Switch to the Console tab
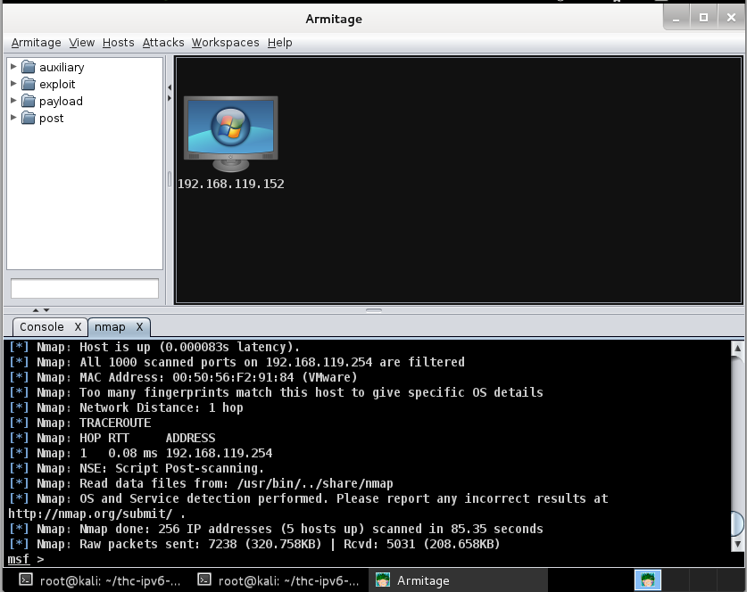This screenshot has width=747, height=592. click(42, 327)
